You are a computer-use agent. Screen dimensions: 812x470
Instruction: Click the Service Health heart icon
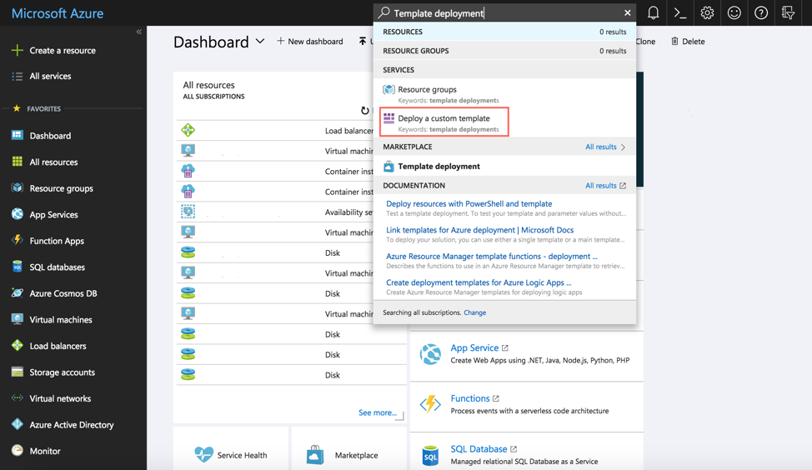[204, 454]
